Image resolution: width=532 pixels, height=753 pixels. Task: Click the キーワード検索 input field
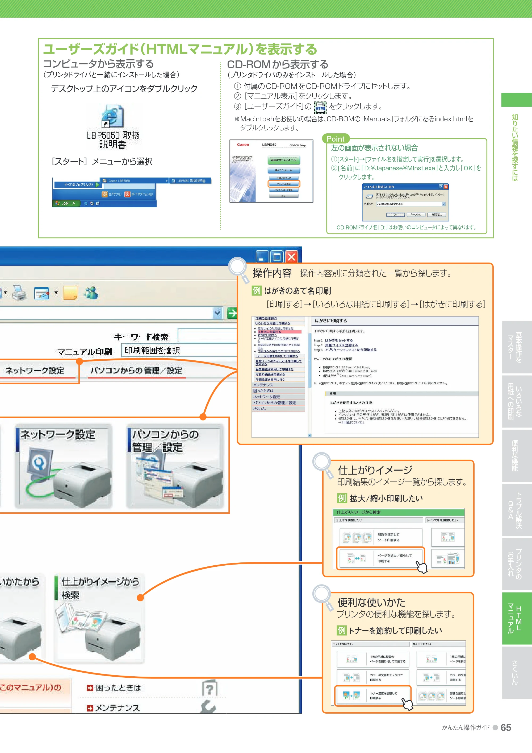pos(207,336)
